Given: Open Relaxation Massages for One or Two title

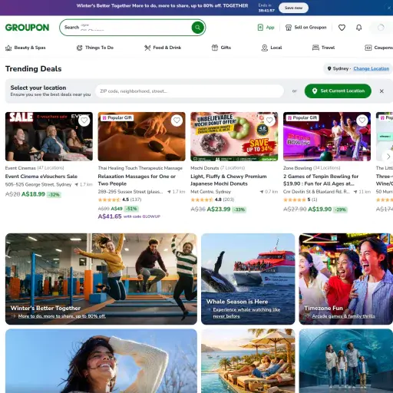Looking at the screenshot, I should click(137, 180).
